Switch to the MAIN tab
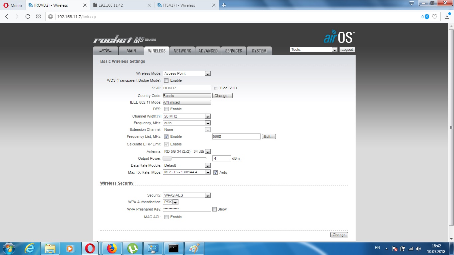This screenshot has width=454, height=255. click(131, 51)
